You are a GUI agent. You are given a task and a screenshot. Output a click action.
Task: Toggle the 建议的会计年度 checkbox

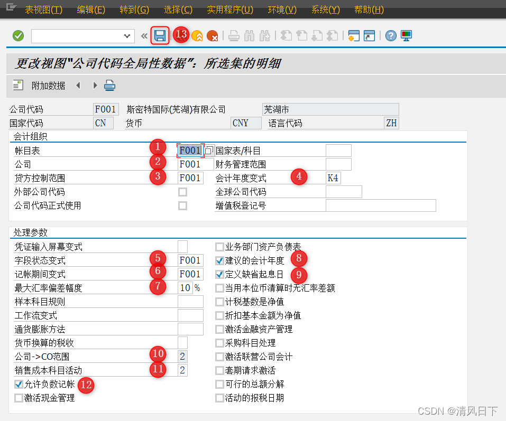(x=220, y=260)
